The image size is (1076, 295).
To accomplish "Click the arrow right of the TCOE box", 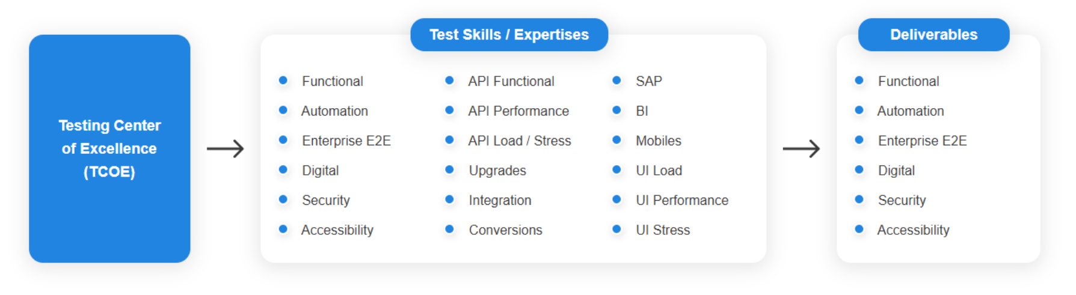I will pyautogui.click(x=225, y=148).
